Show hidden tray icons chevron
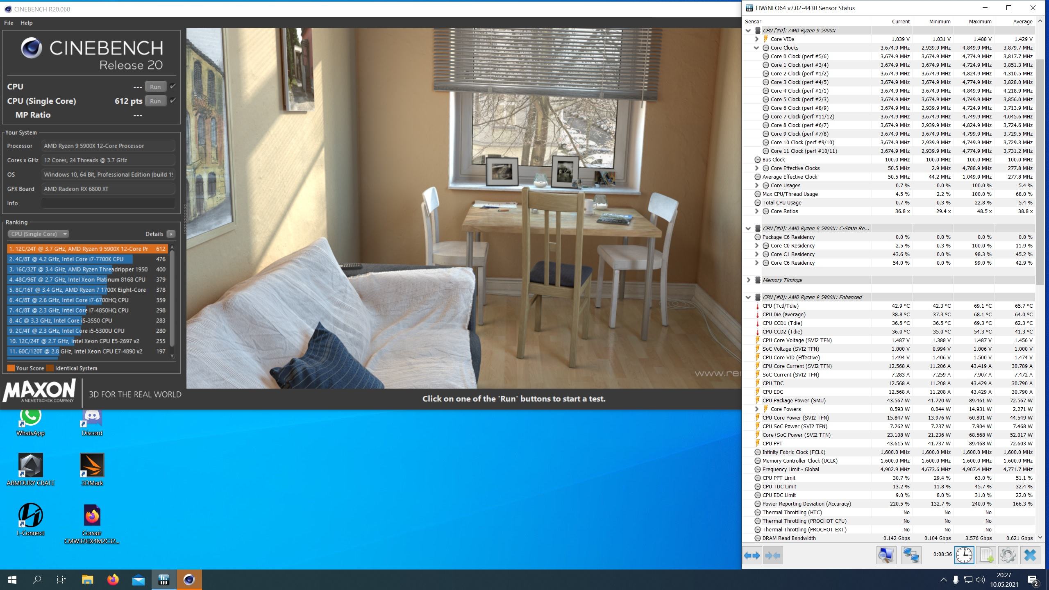The width and height of the screenshot is (1049, 590). click(x=943, y=580)
